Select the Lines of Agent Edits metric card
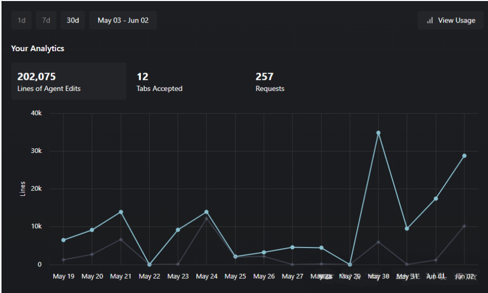Image resolution: width=488 pixels, height=293 pixels. [69, 81]
